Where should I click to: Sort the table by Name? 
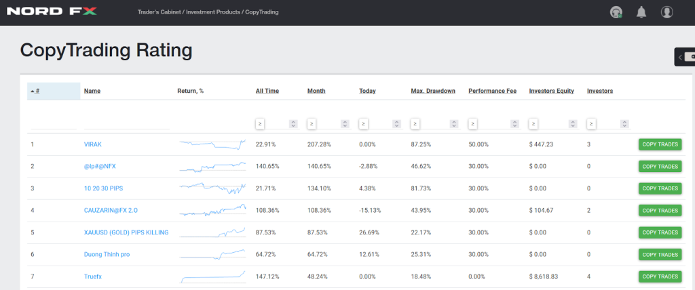pyautogui.click(x=92, y=91)
